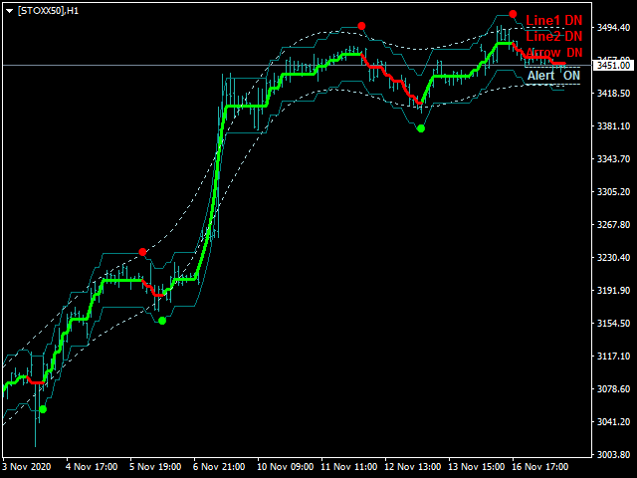Click the 5 Nov 19:00 time label
The image size is (637, 478).
[155, 467]
